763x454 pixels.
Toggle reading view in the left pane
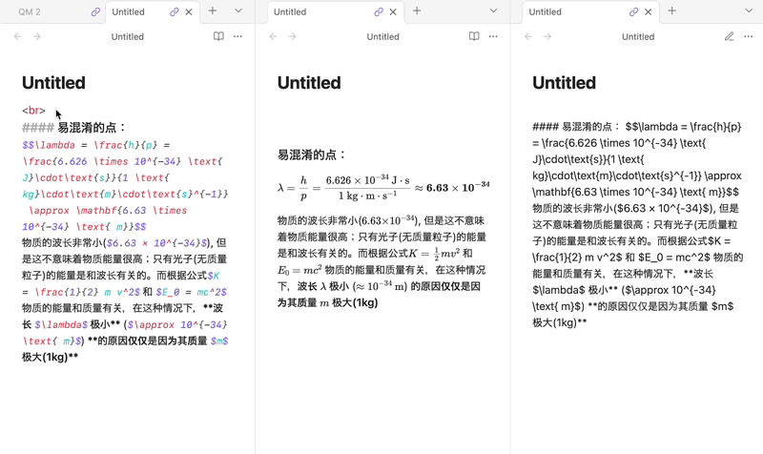(x=218, y=36)
